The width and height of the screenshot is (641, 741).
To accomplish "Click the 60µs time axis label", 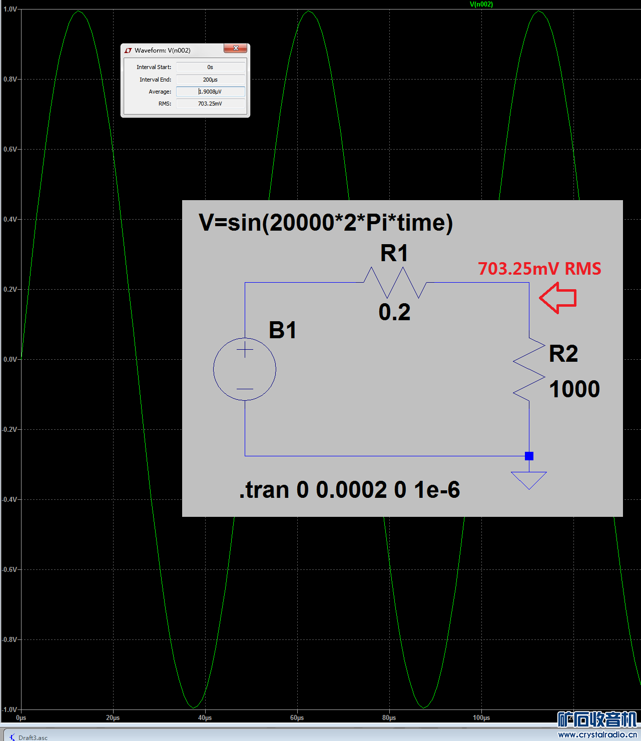I will coord(297,718).
